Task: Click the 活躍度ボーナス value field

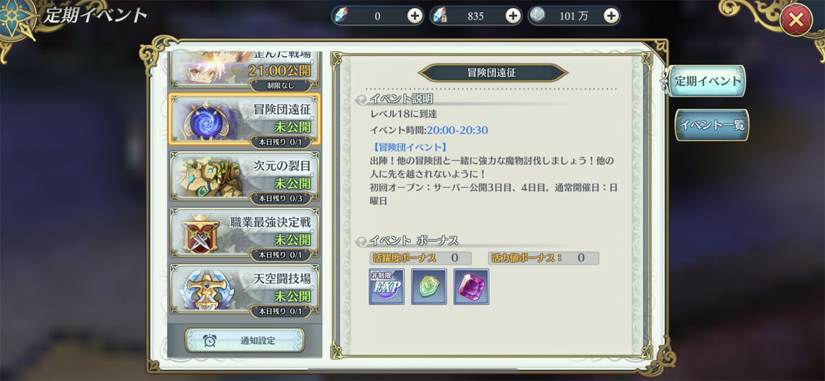Action: tap(422, 258)
